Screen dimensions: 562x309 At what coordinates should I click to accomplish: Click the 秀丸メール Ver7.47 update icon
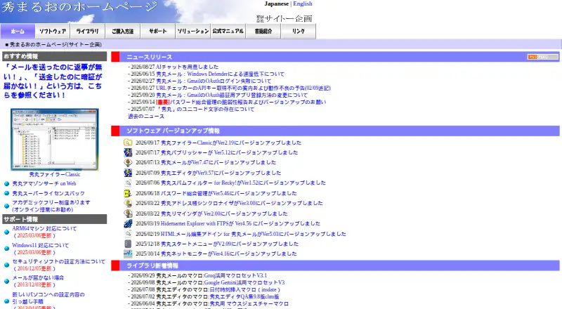(x=128, y=162)
